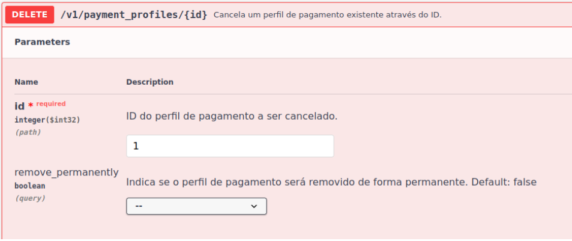Click the red DELETE method badge
The height and width of the screenshot is (241, 572).
[30, 14]
